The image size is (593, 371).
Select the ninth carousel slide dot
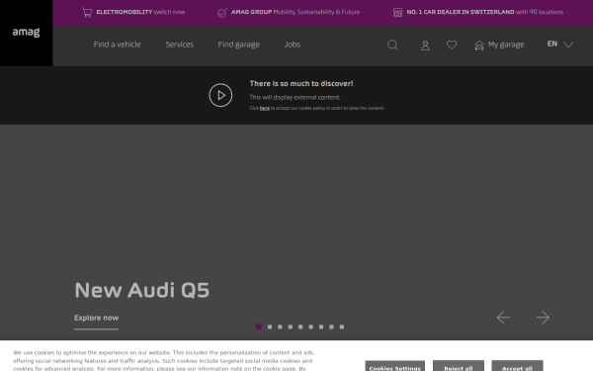[x=342, y=326]
